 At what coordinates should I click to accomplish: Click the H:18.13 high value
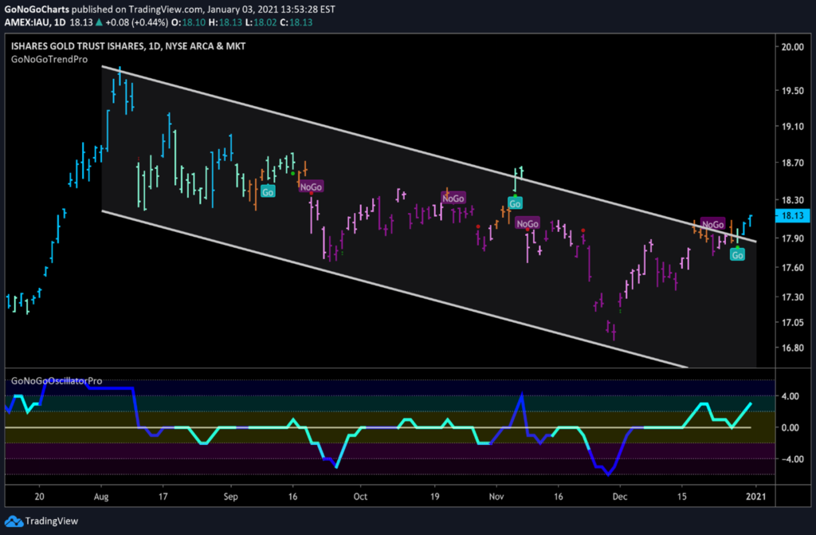pos(225,22)
